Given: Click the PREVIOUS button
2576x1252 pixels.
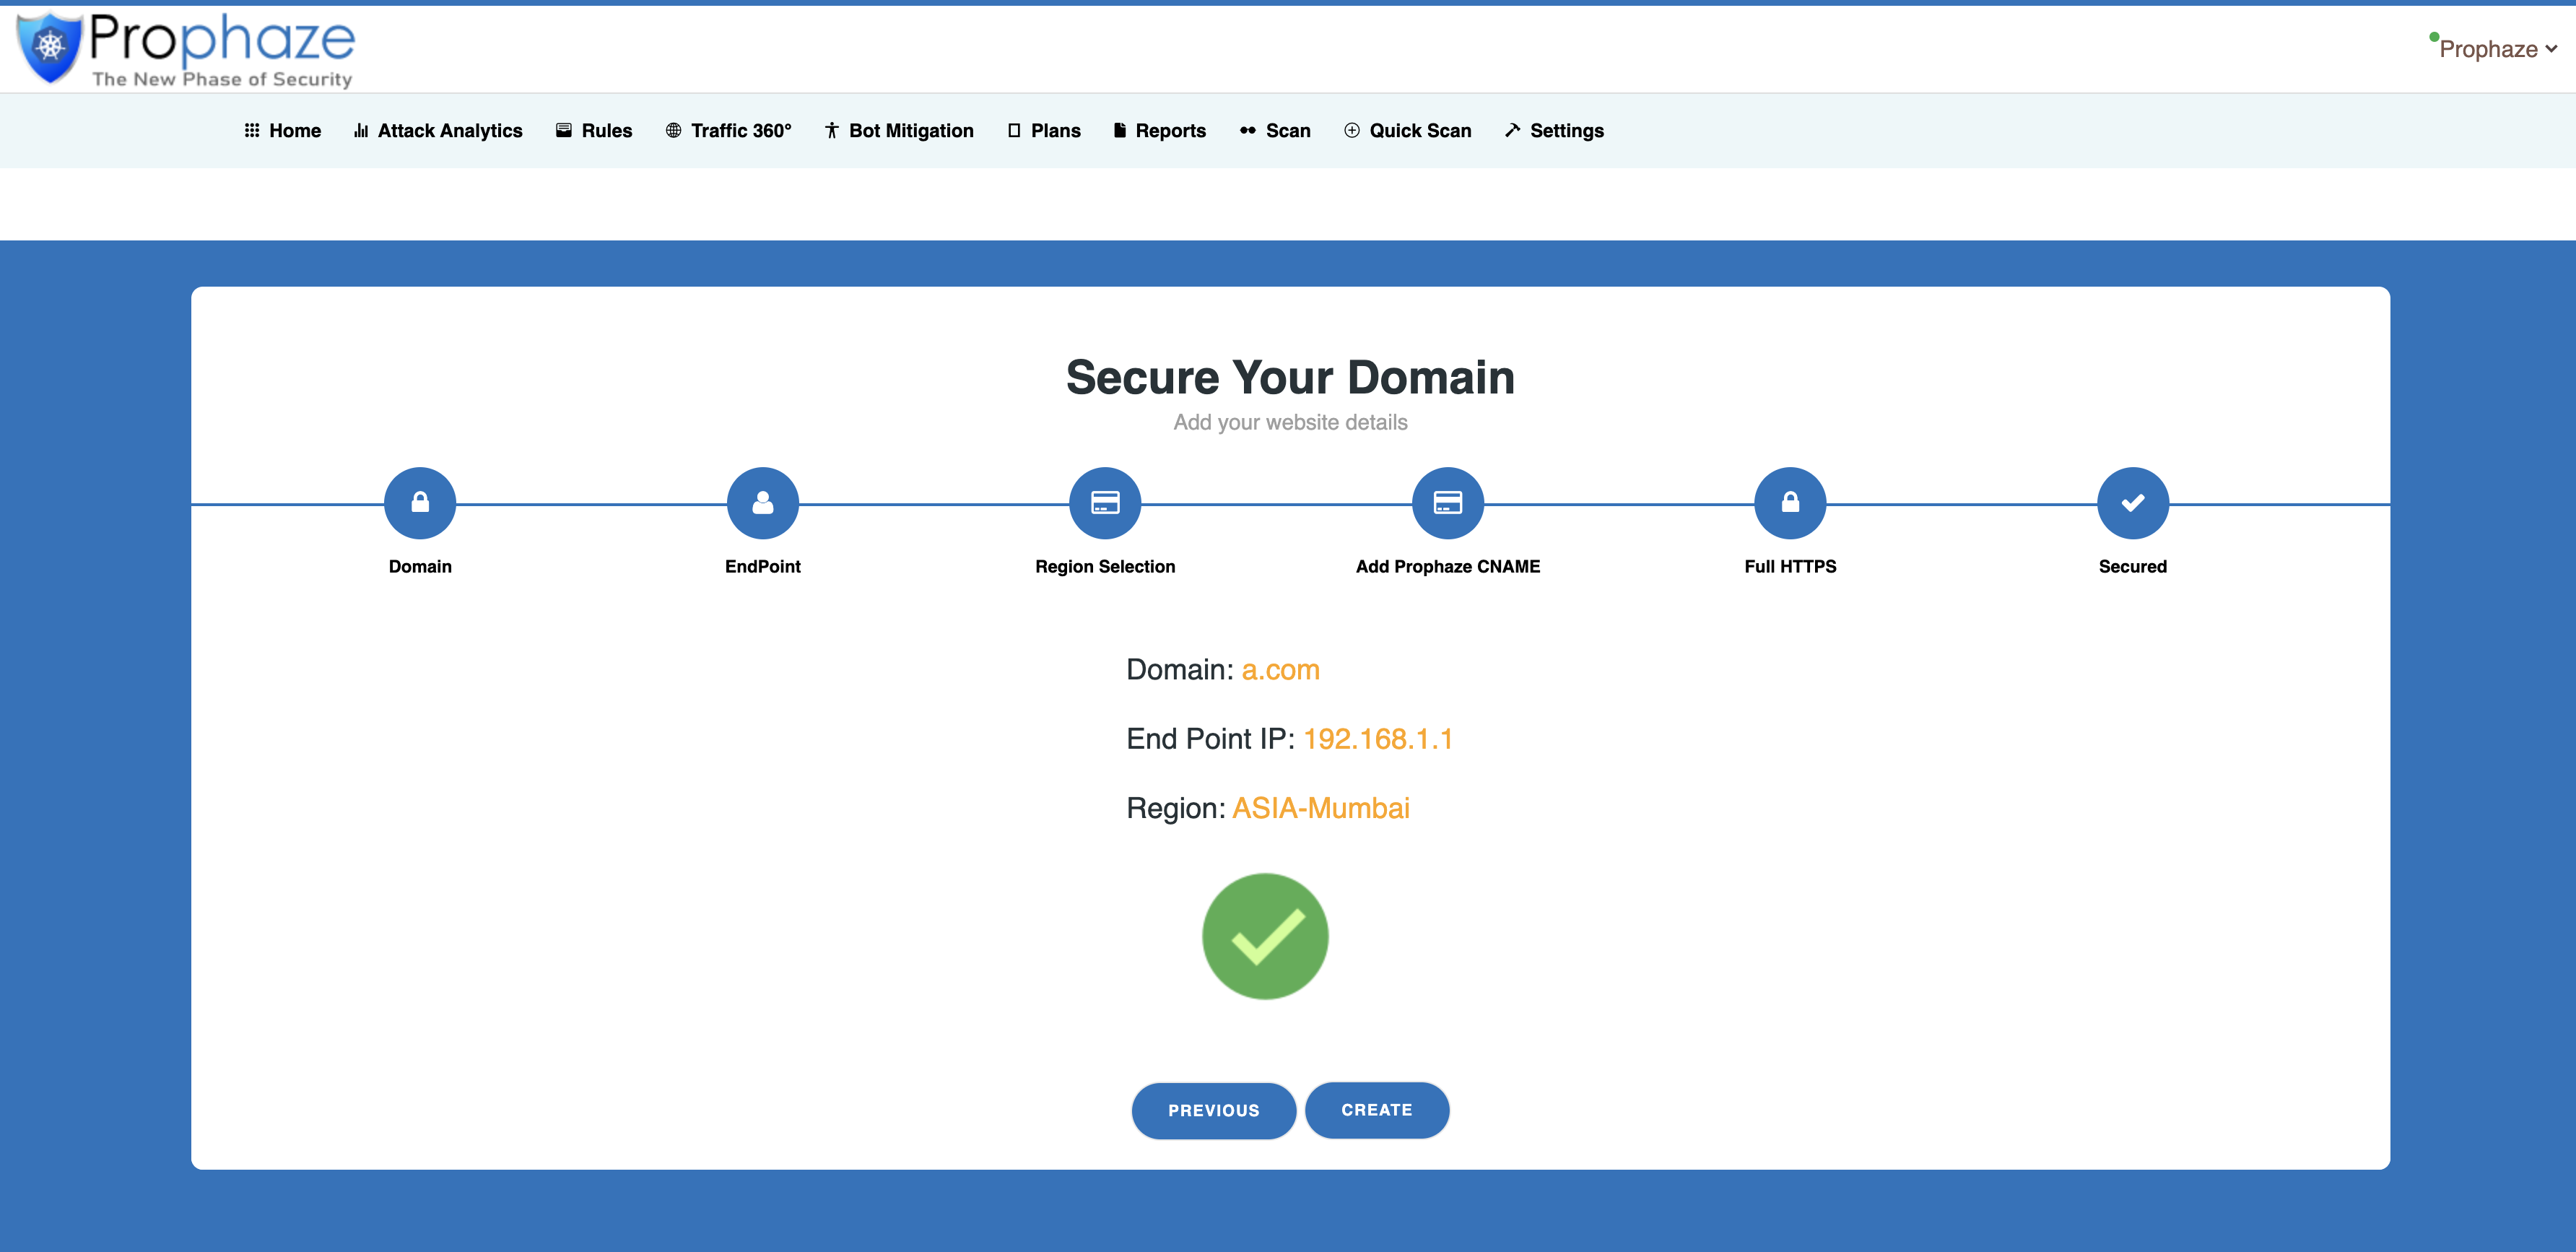Looking at the screenshot, I should tap(1213, 1110).
